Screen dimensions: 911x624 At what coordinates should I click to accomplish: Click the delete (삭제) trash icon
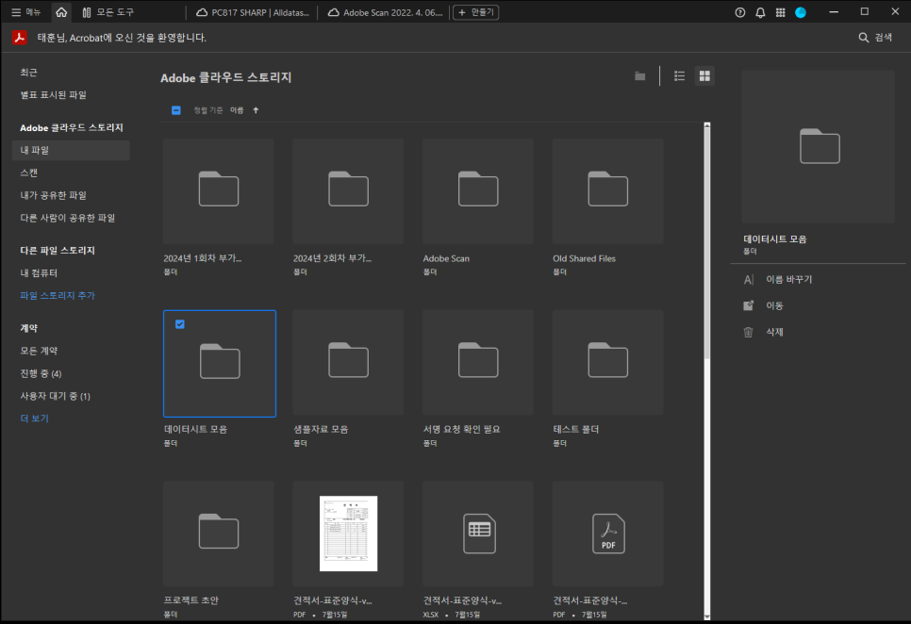click(749, 332)
